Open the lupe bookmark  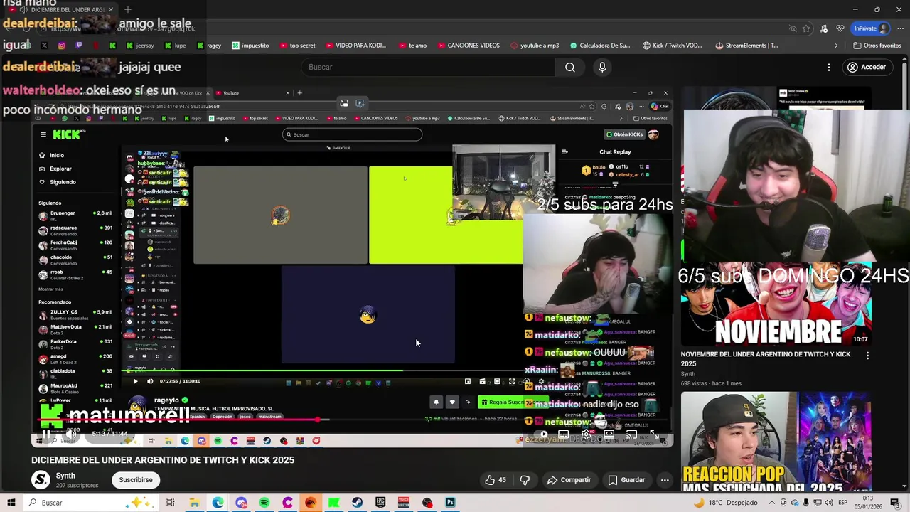coord(175,46)
